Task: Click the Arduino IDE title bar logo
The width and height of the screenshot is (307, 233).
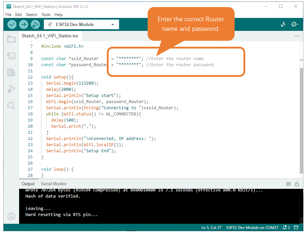Action: [x=9, y=6]
